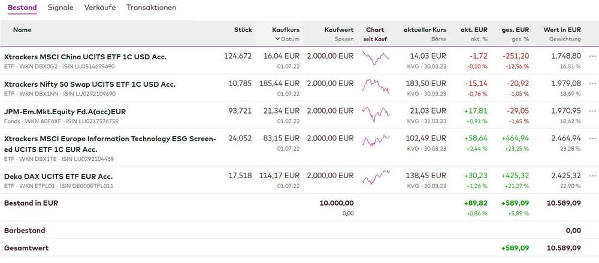Open more options for JPM-Em.Mkt.Equity row
The height and width of the screenshot is (263, 599).
coord(592,112)
